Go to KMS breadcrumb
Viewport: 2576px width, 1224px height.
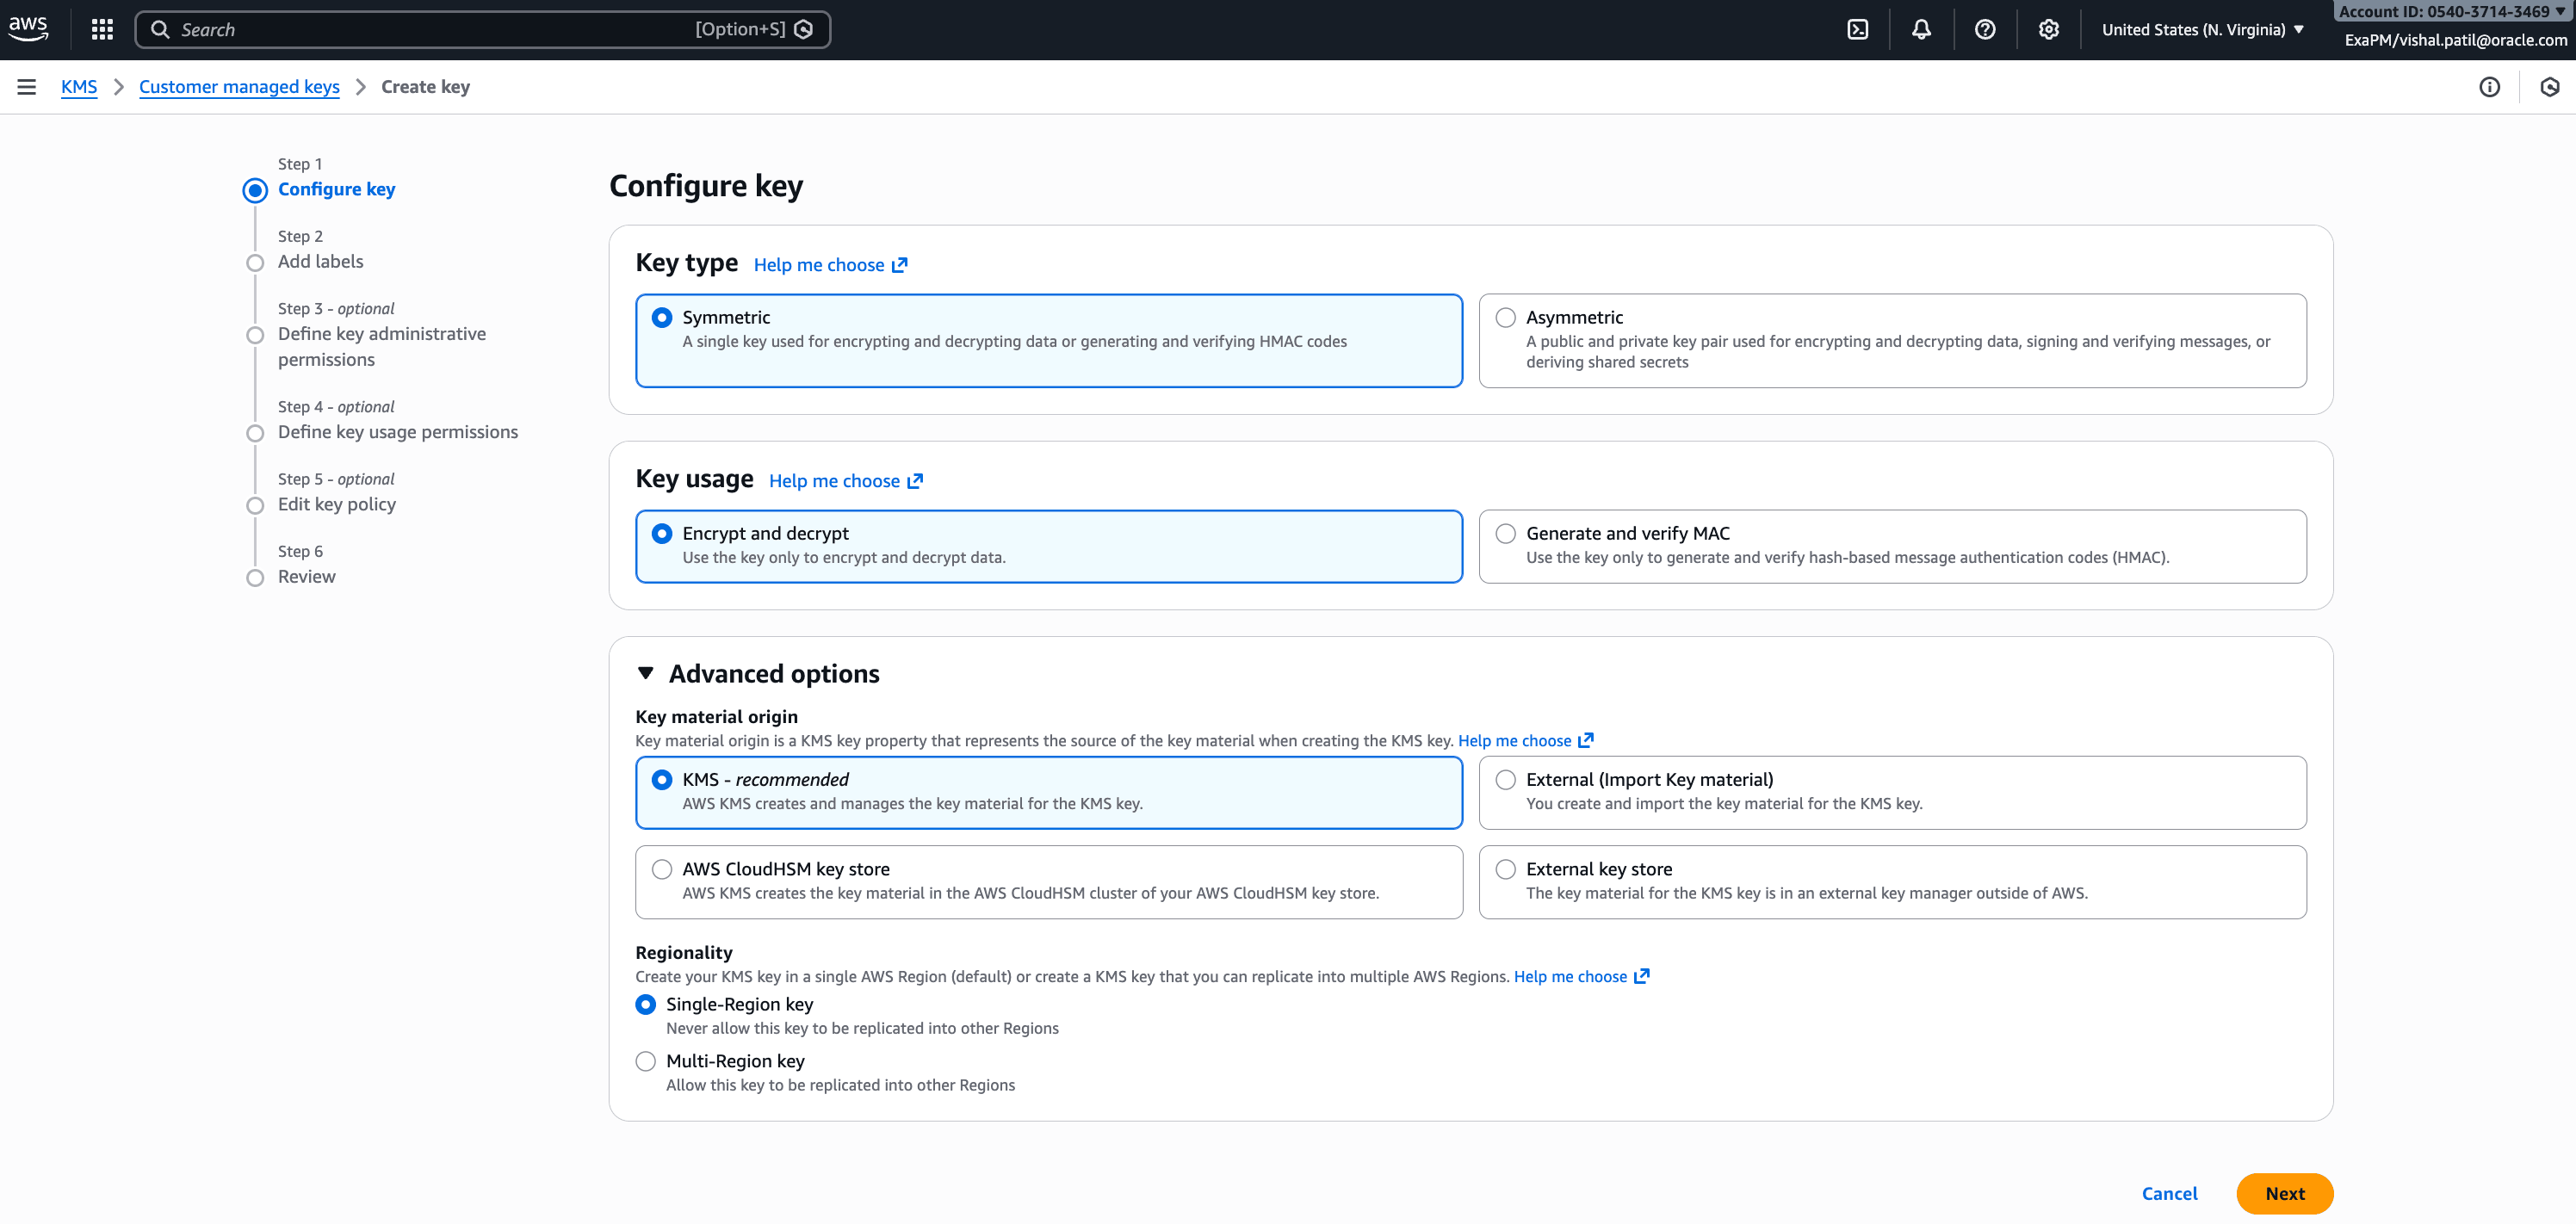(x=79, y=87)
